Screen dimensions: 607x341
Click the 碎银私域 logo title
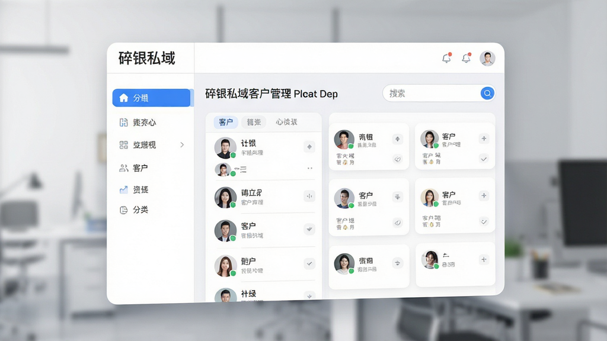tap(147, 59)
